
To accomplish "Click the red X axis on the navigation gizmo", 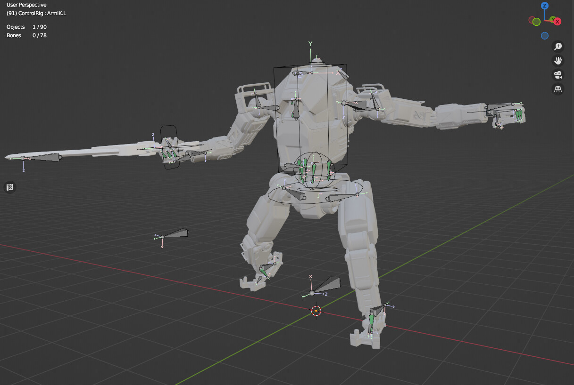I will pyautogui.click(x=557, y=21).
